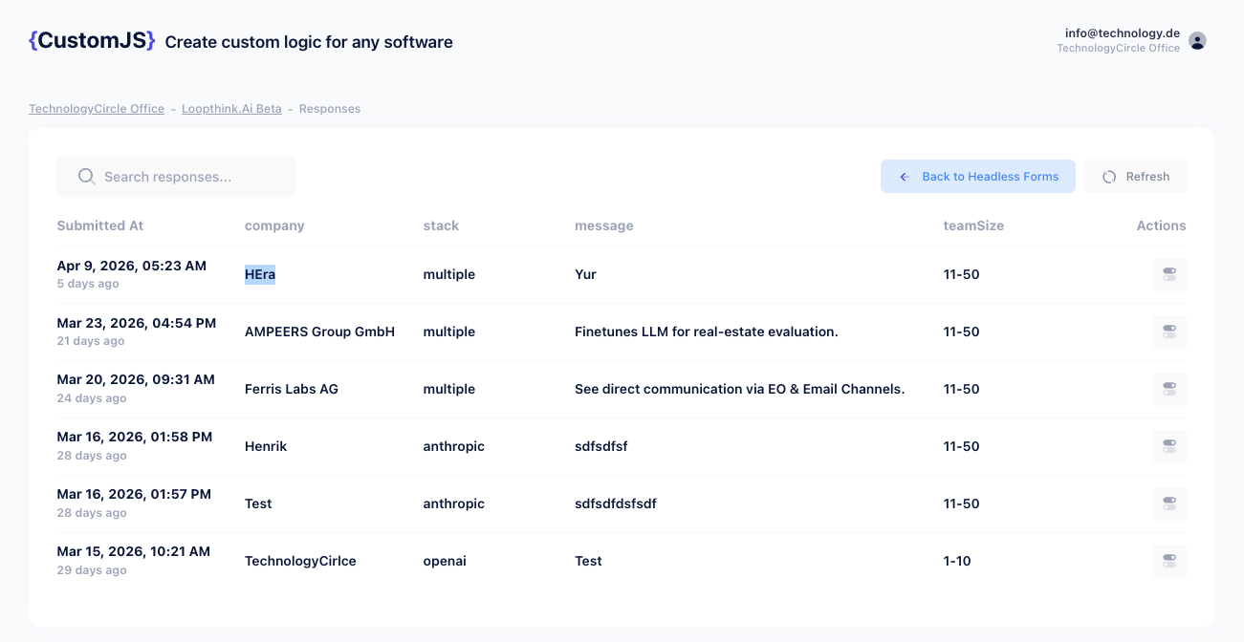Click the circular refresh icon
The width and height of the screenshot is (1244, 642).
pos(1109,176)
